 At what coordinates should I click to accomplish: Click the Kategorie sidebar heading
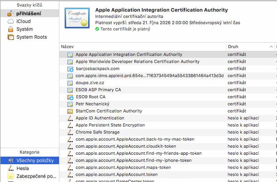(30, 152)
